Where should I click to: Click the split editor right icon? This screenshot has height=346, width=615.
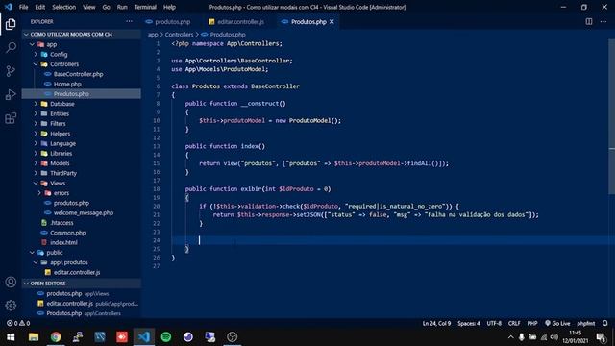[x=589, y=21]
